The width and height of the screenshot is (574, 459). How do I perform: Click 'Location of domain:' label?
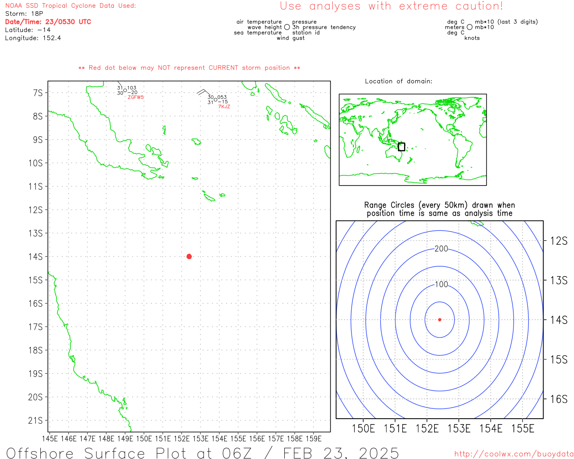[399, 81]
